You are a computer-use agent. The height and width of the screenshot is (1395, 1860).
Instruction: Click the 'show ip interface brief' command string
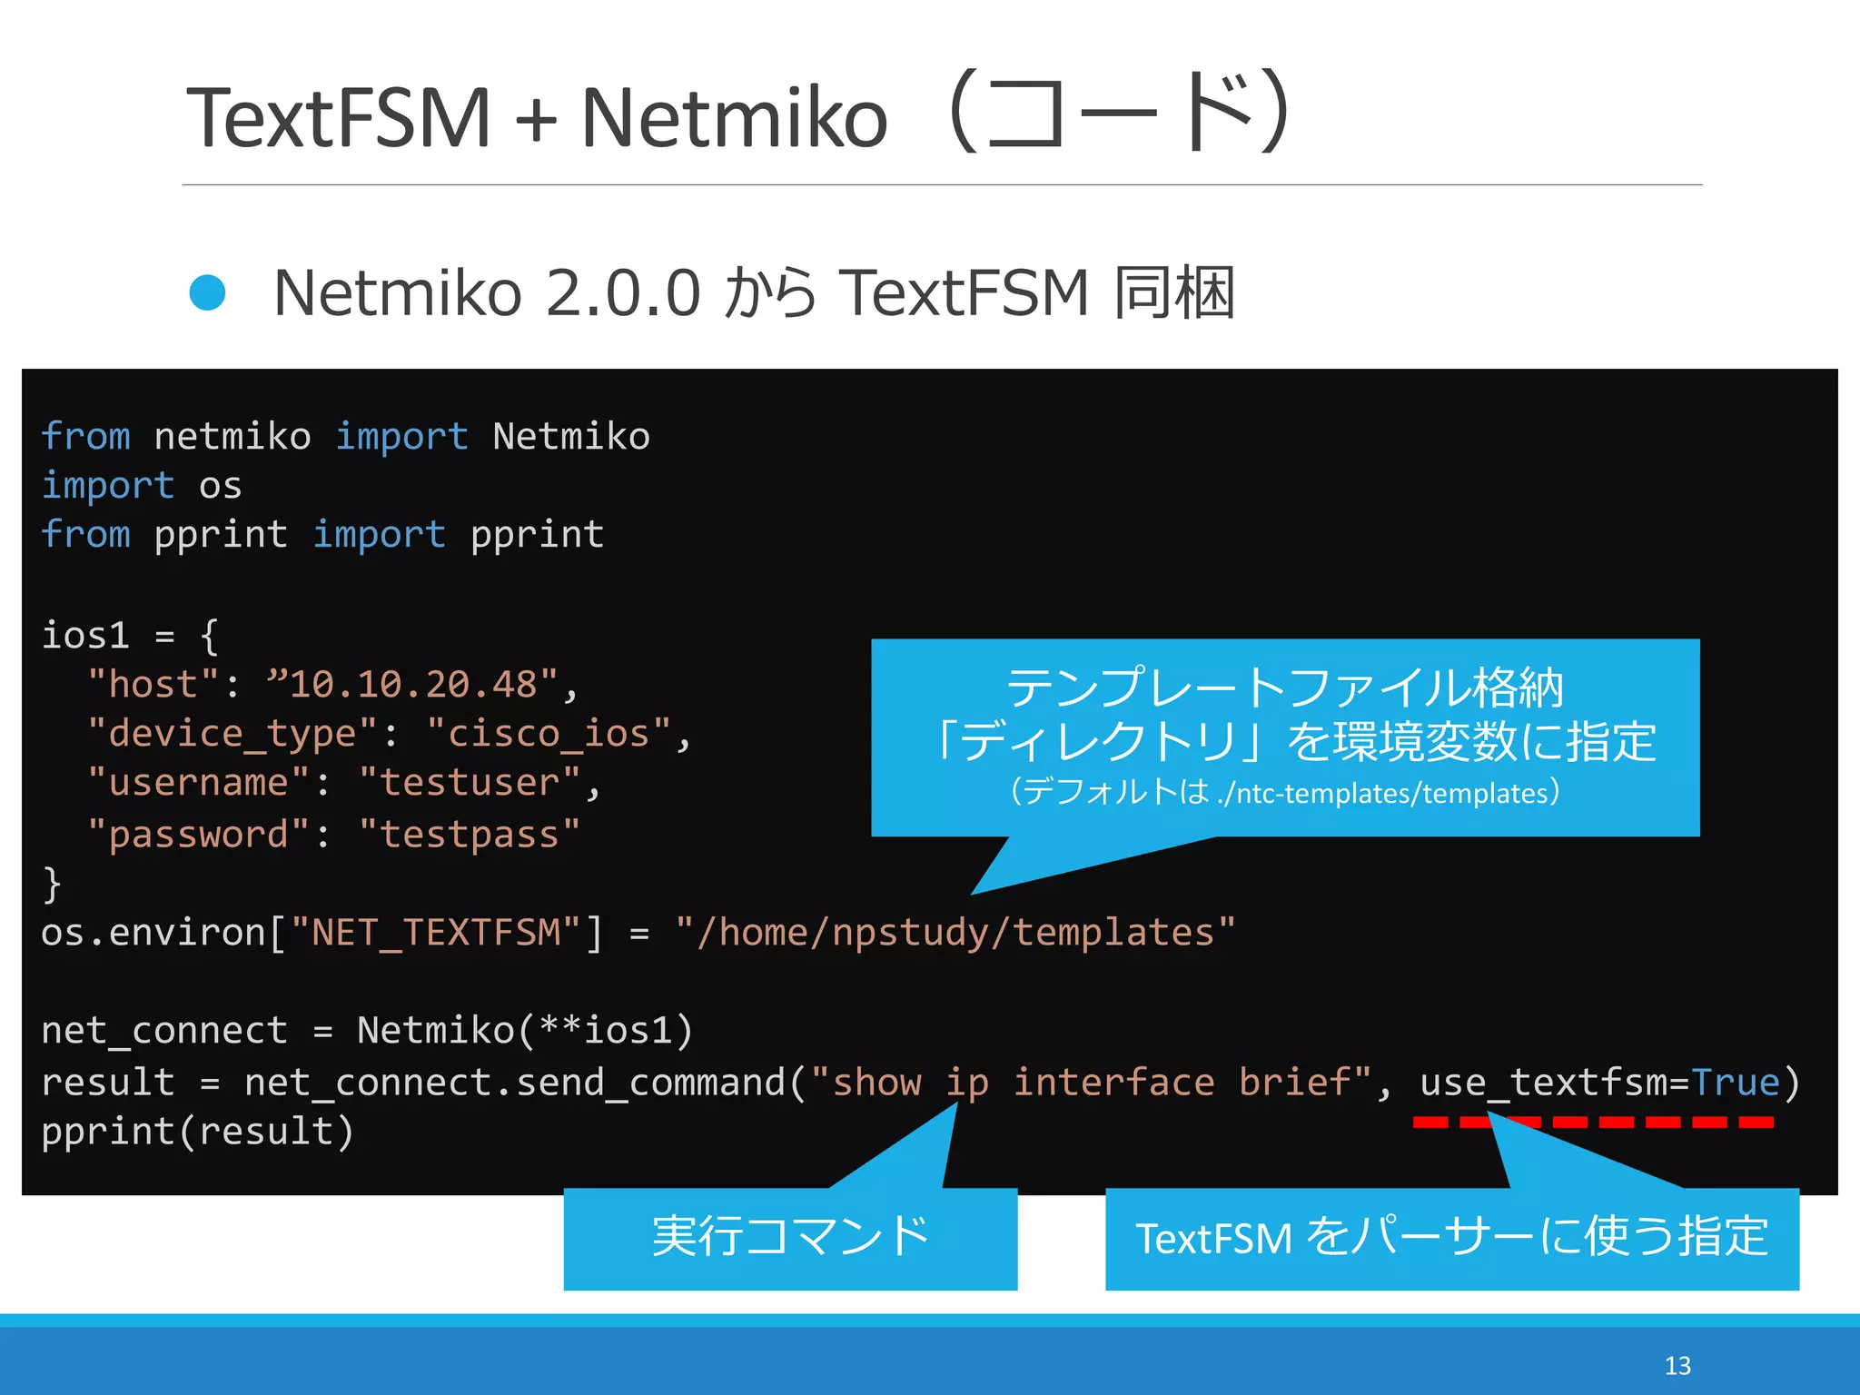point(1092,1083)
